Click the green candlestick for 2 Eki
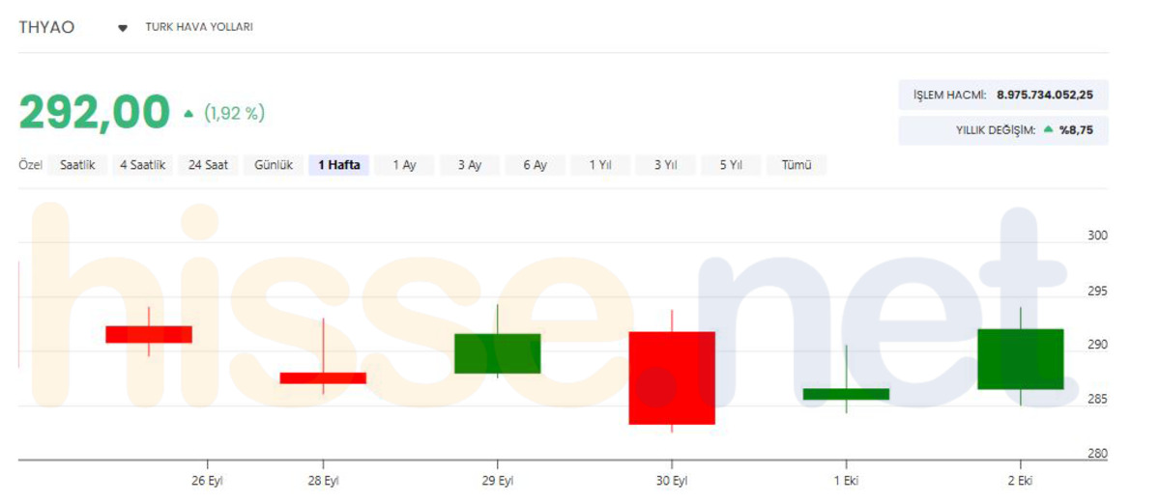Viewport: 1160px width, 502px height. pyautogui.click(x=1021, y=359)
